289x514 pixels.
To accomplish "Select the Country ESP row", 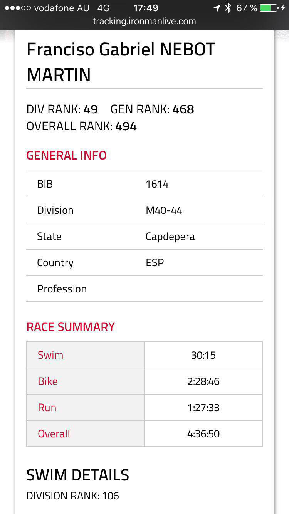I will (x=144, y=263).
